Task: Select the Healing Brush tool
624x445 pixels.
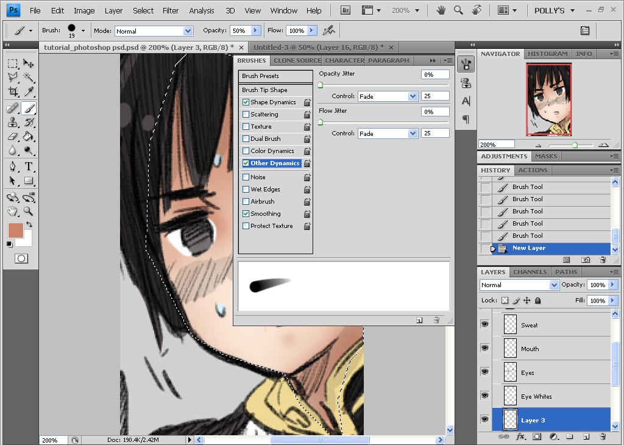Action: click(x=13, y=109)
